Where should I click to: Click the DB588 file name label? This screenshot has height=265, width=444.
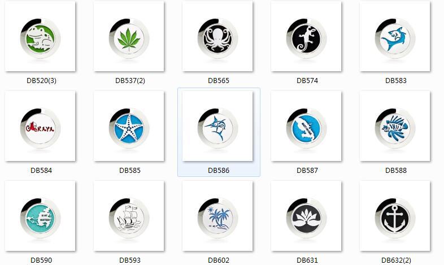pyautogui.click(x=396, y=171)
